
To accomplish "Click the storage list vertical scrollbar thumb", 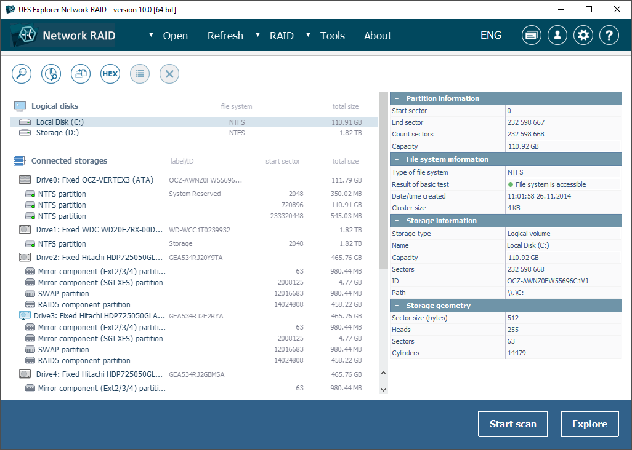I will [383, 180].
